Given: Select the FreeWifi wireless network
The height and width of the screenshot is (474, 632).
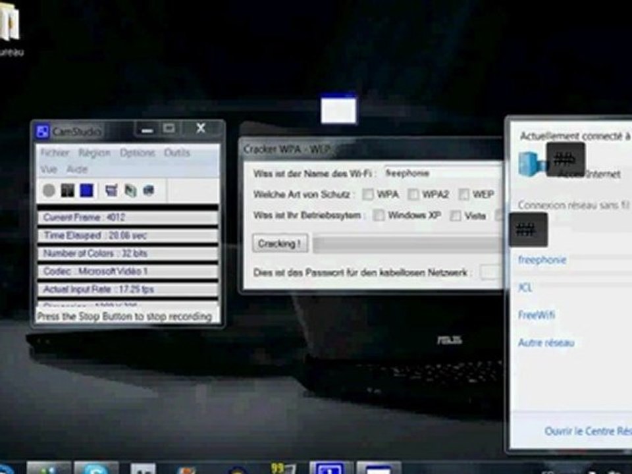Looking at the screenshot, I should point(537,315).
